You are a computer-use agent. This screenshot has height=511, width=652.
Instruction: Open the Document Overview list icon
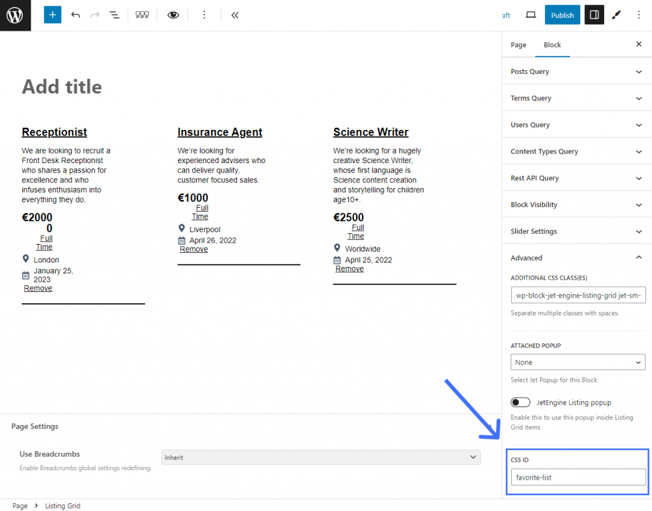tap(115, 15)
